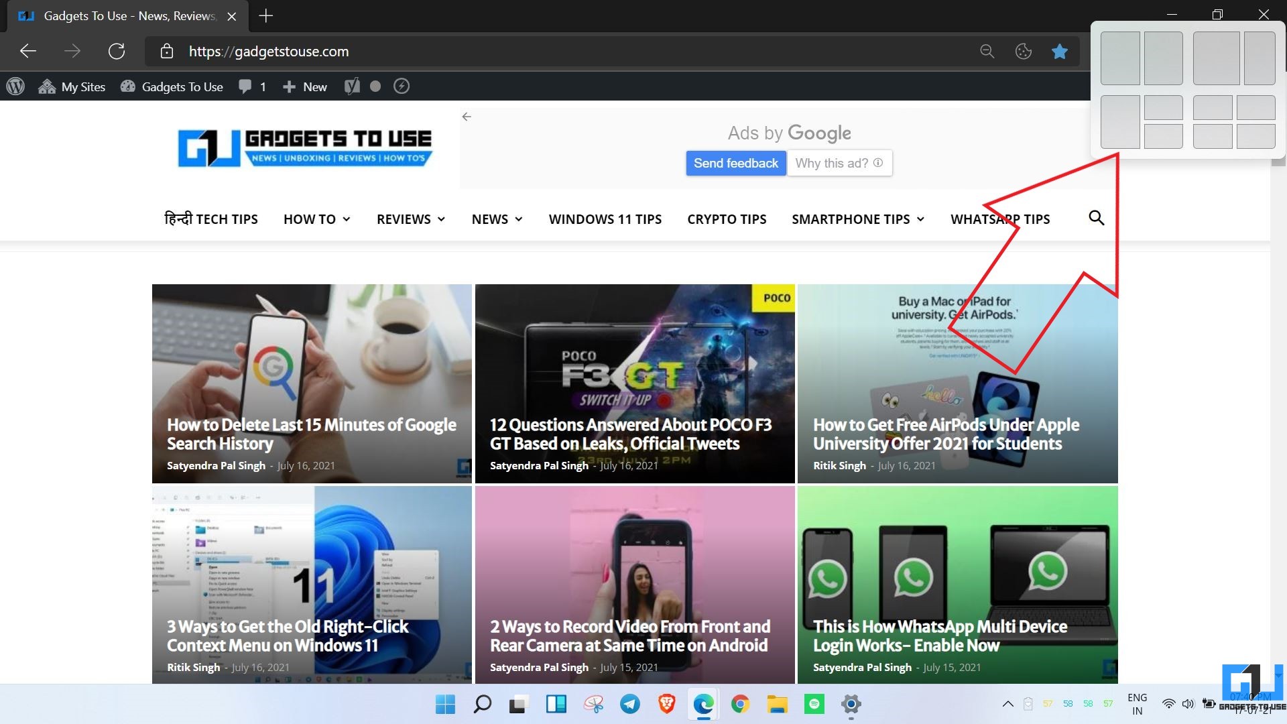Open Settings gear in taskbar
Image resolution: width=1287 pixels, height=724 pixels.
coord(851,704)
